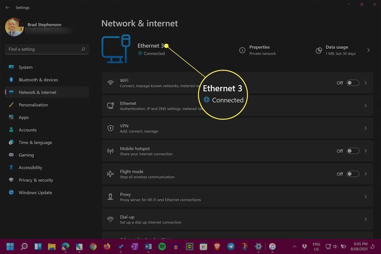Select Bluetooth & devices in sidebar
This screenshot has height=254, width=381.
point(38,80)
